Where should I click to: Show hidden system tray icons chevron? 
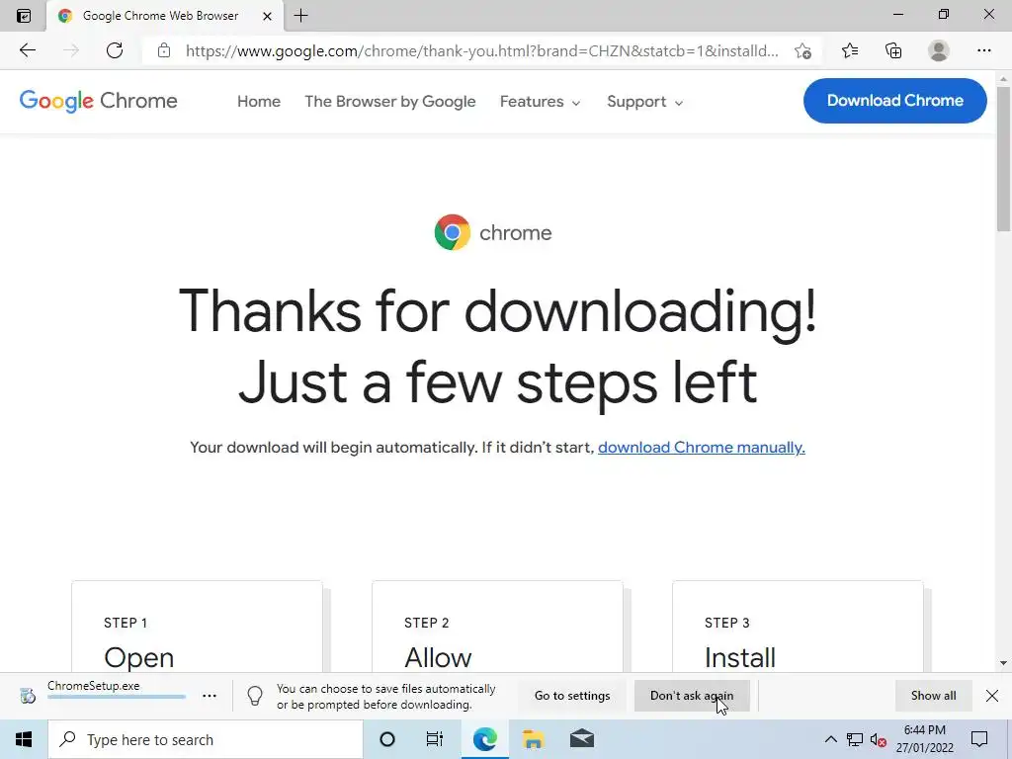click(x=830, y=739)
